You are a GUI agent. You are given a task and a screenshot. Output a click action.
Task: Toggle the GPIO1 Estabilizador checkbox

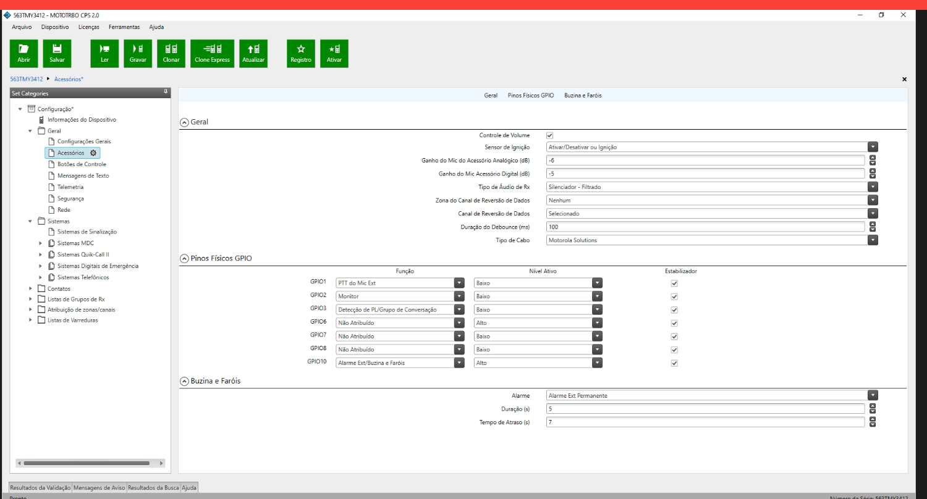[x=674, y=283]
